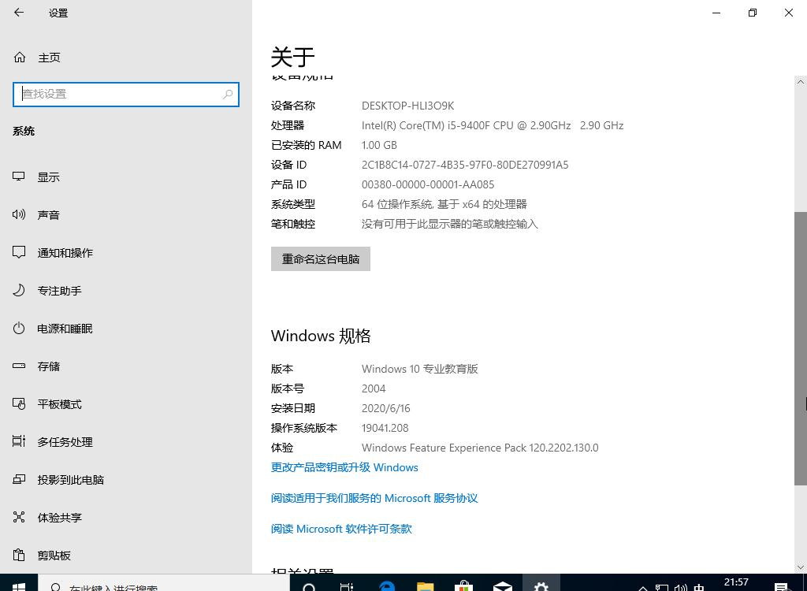Click the 已安装的 RAM label
Screen dimensions: 807x591
click(x=307, y=145)
